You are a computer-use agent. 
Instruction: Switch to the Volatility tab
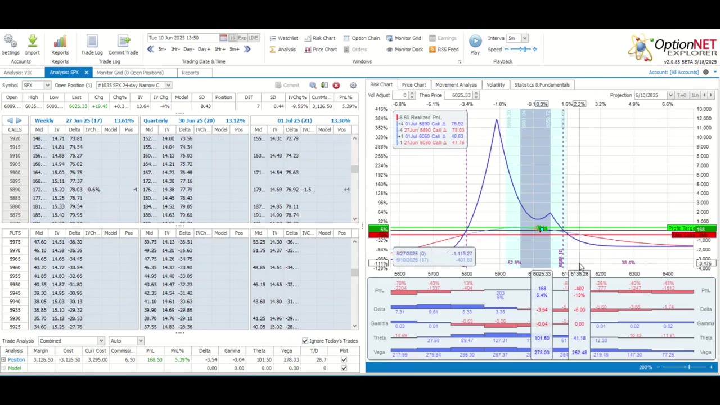pos(495,85)
